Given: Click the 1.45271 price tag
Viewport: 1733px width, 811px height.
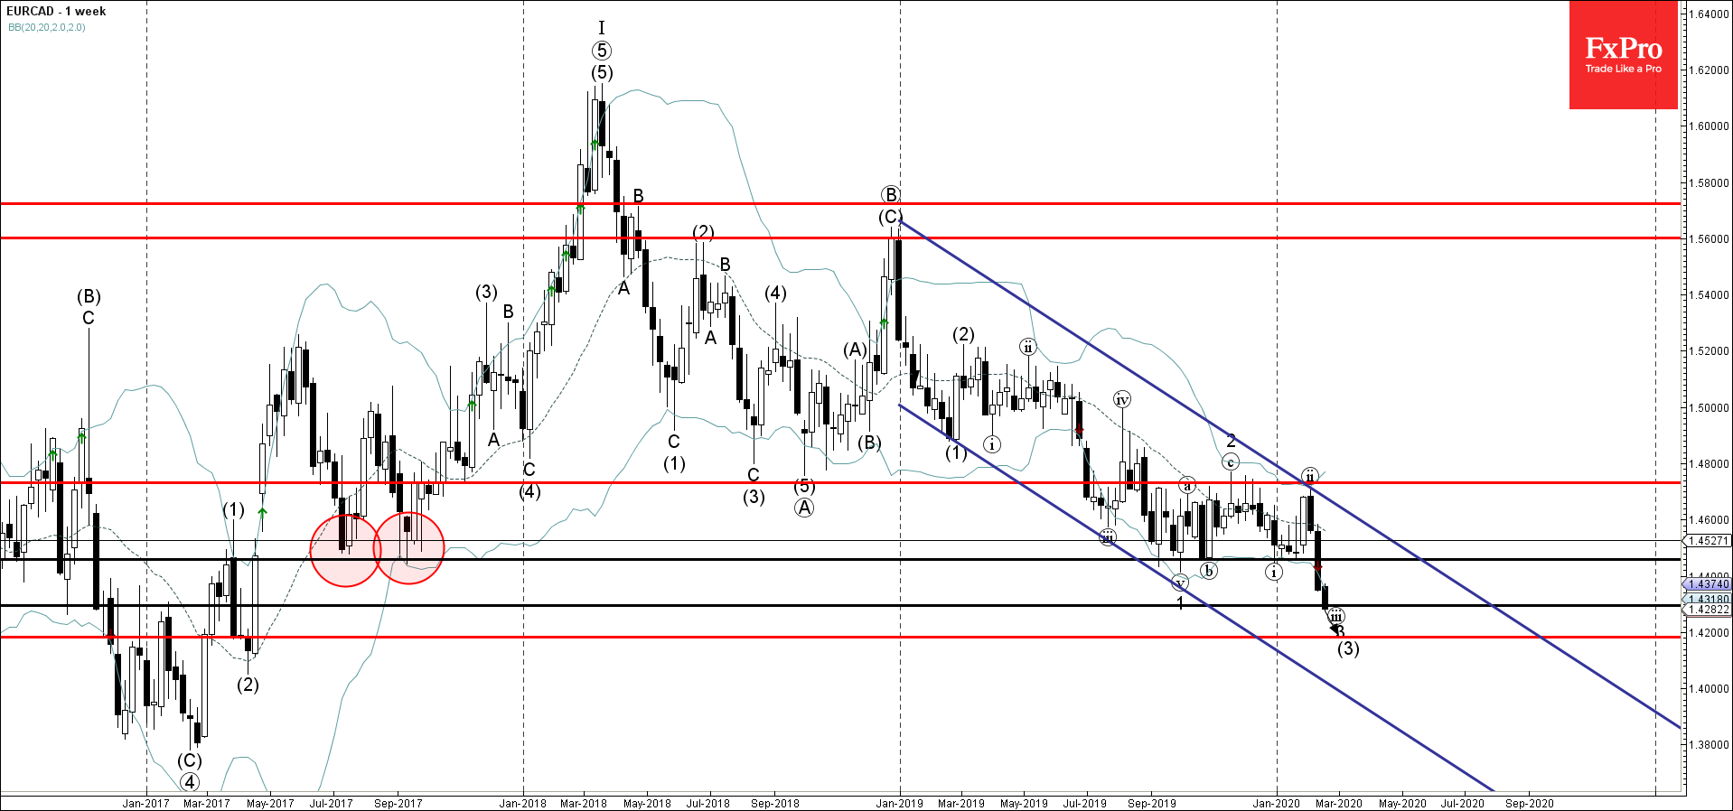Looking at the screenshot, I should coord(1708,540).
